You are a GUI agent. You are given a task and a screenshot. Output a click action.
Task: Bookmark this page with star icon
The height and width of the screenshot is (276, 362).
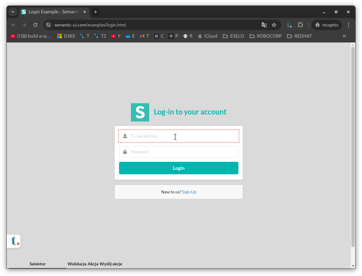click(x=274, y=25)
